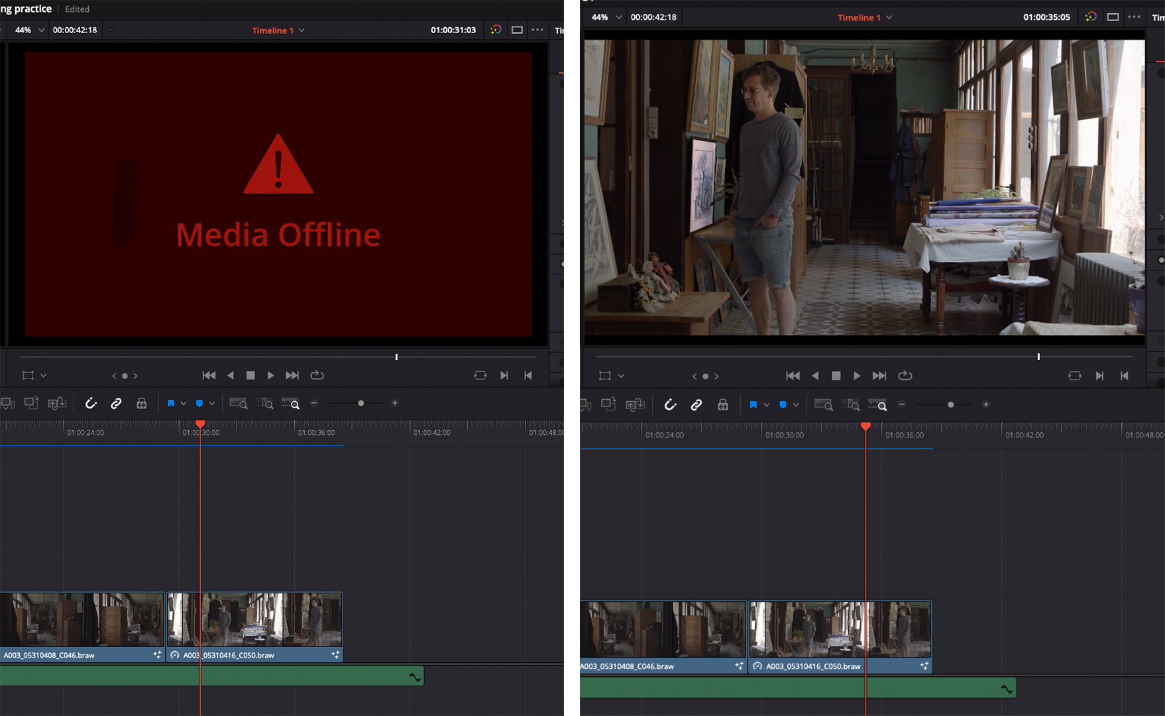Screen dimensions: 1165x716
Task: Switch single viewer mode in right viewer
Action: 1113,17
